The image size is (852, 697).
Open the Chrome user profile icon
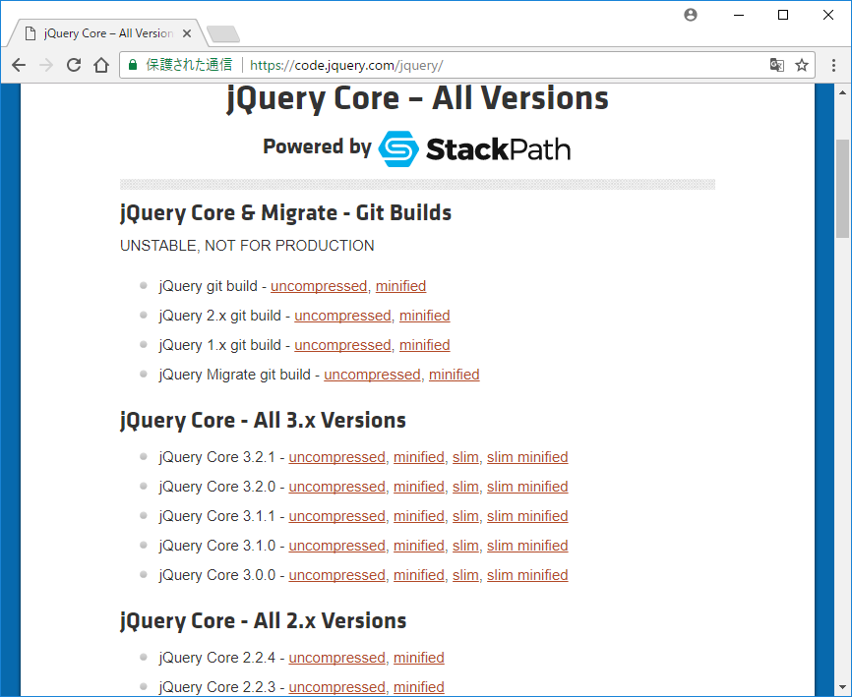[x=691, y=15]
